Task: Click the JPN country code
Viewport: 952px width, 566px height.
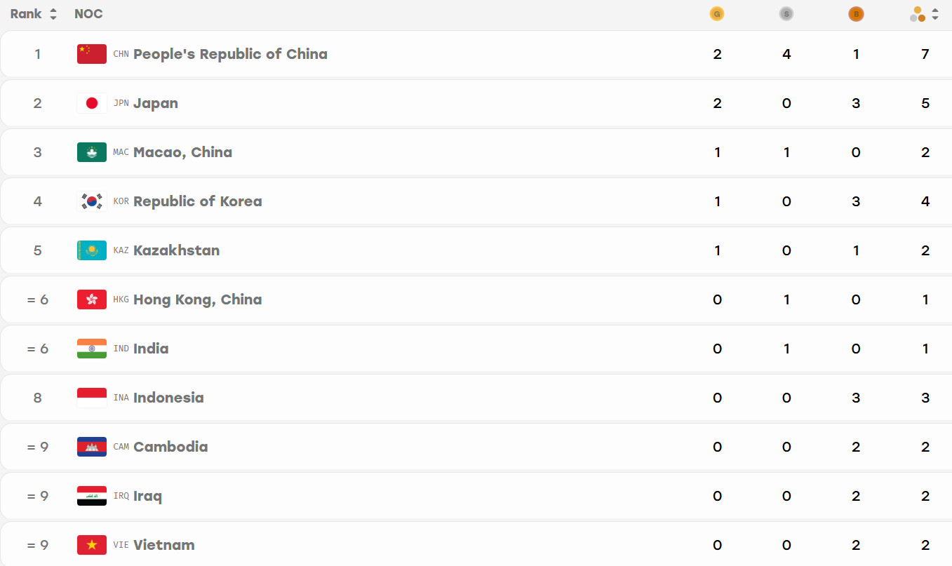Action: point(121,103)
